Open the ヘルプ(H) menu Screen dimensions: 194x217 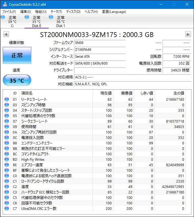91,11
